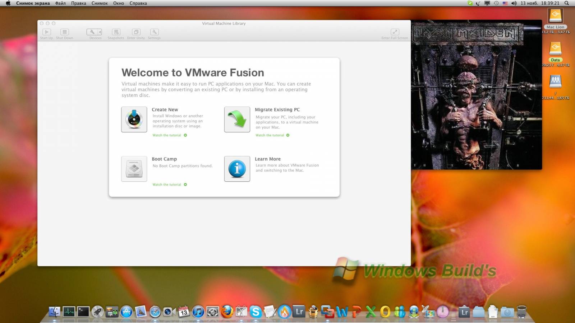The image size is (575, 323).
Task: Click the Create New heading text
Action: (165, 109)
